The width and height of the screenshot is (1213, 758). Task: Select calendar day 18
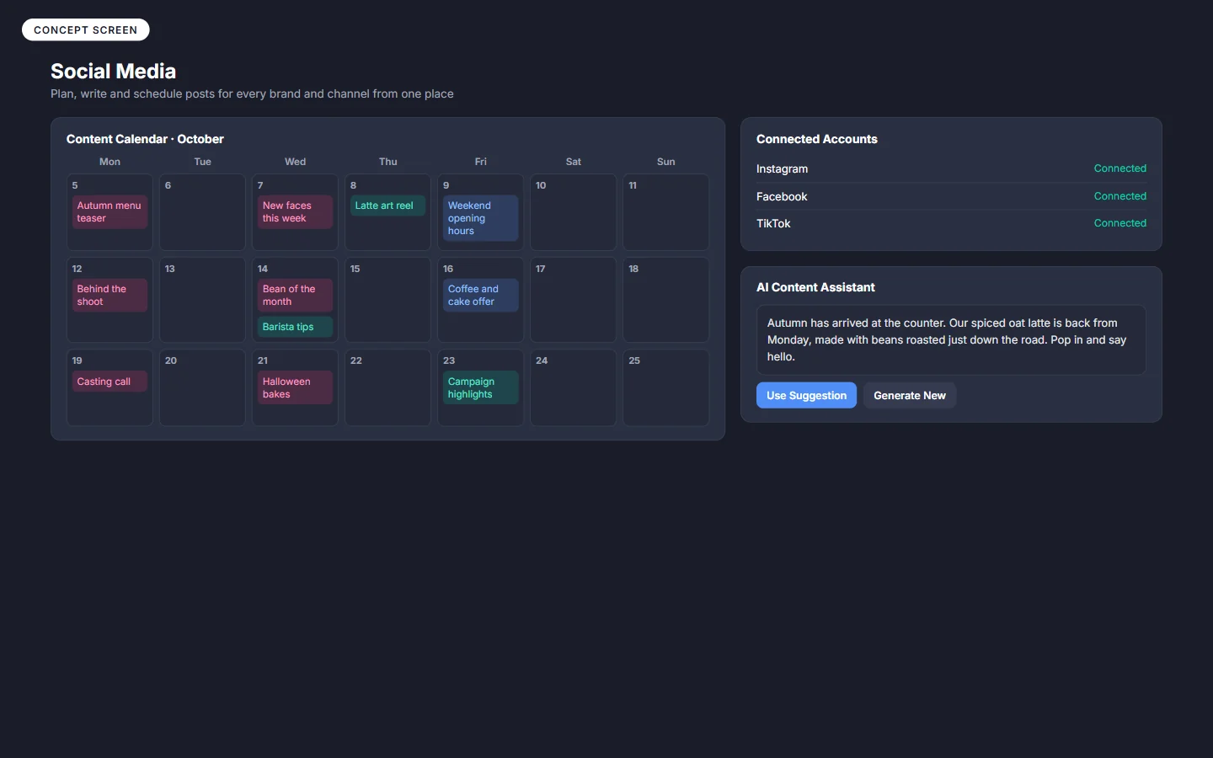(x=665, y=300)
